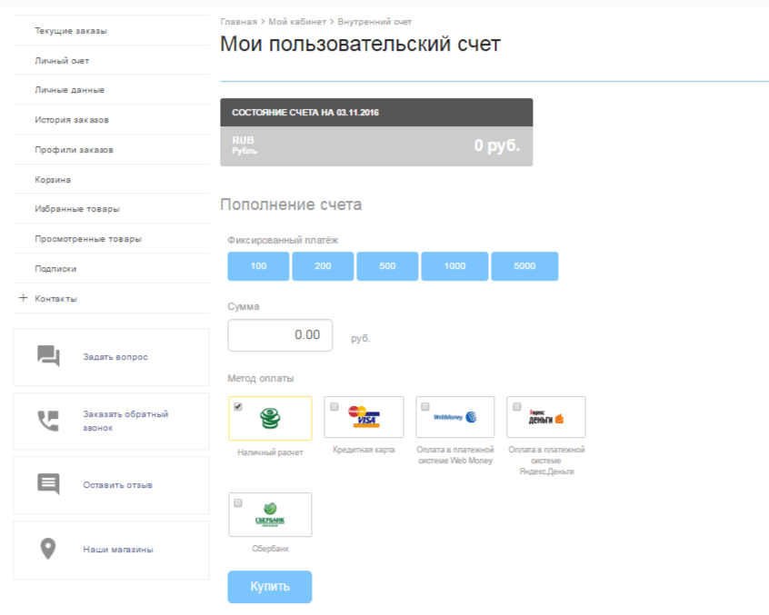Select the Сбербанк logo
Viewport: 769px width, 615px height.
click(270, 515)
